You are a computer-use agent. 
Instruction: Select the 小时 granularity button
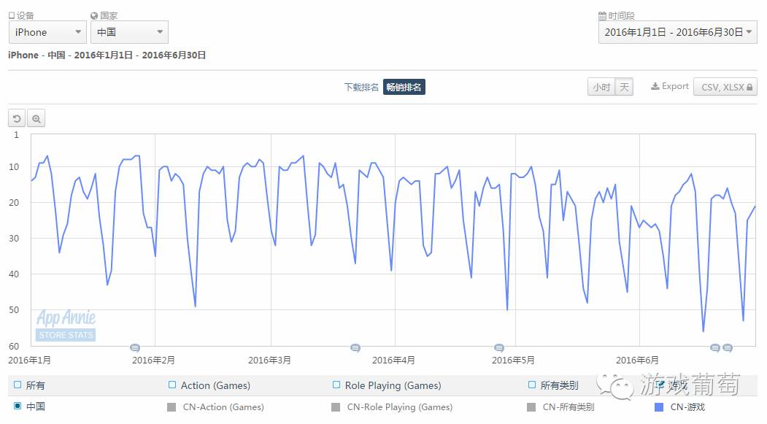601,87
